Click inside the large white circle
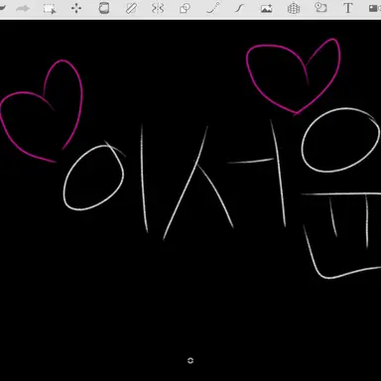 (340, 140)
